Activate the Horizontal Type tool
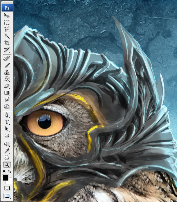The width and height of the screenshot is (177, 202). [x=7, y=122]
